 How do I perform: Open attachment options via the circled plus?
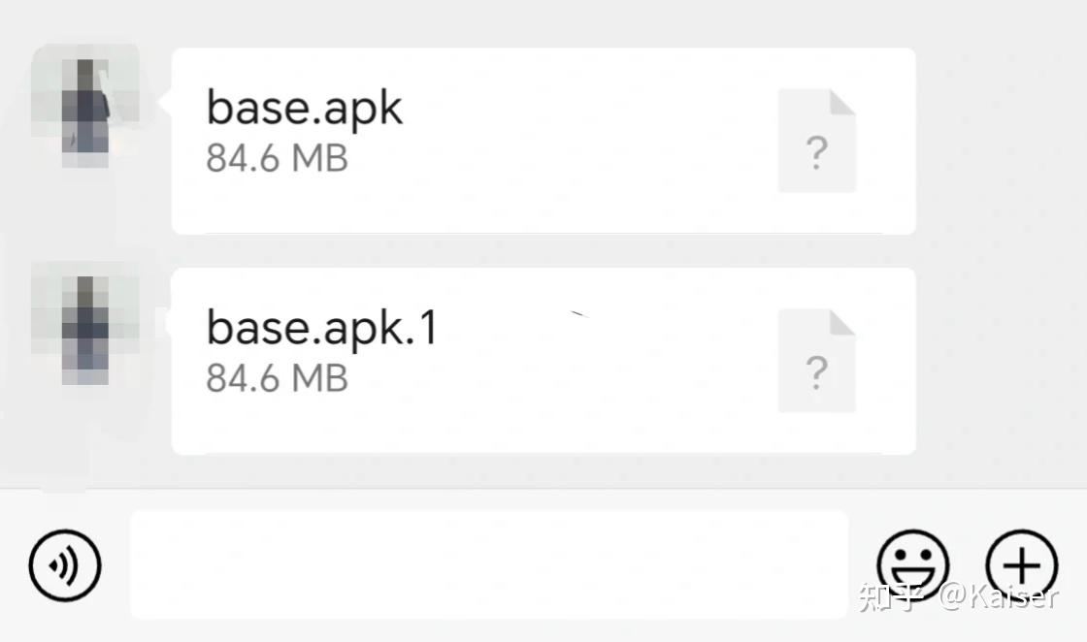(1021, 565)
